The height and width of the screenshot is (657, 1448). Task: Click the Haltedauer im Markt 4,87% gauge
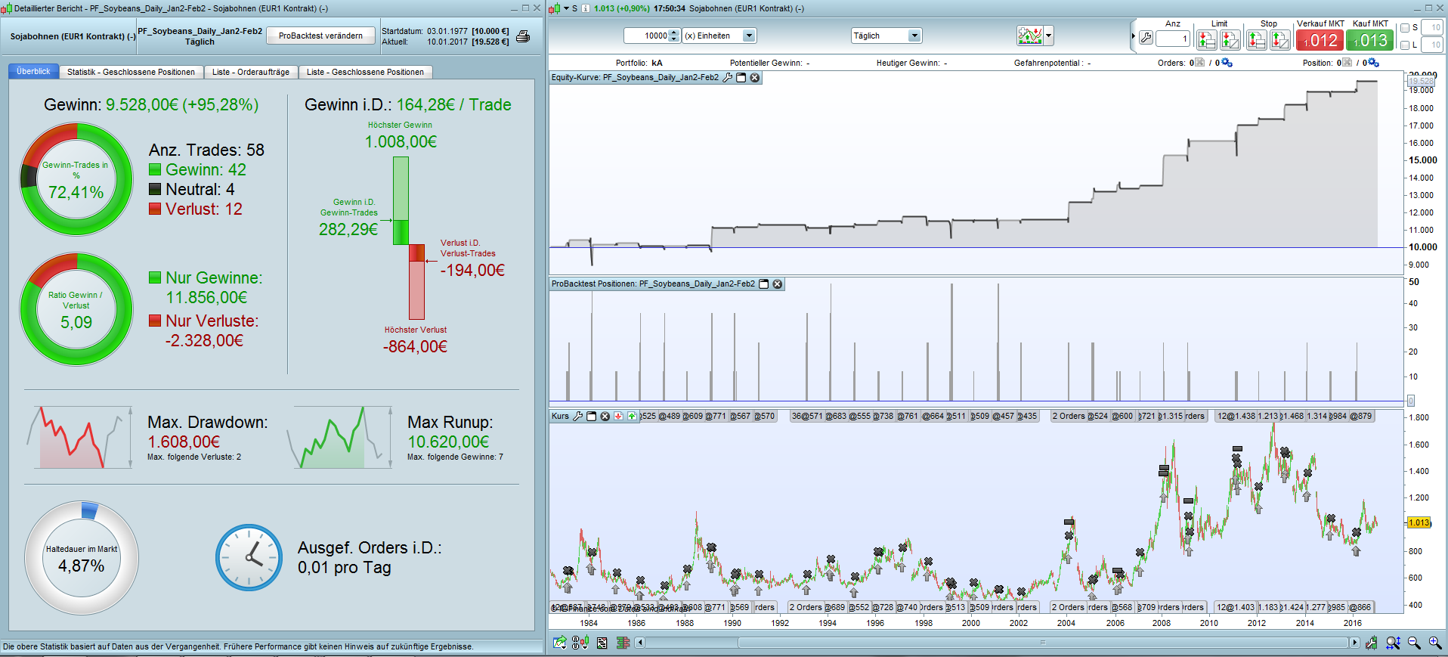pos(82,558)
